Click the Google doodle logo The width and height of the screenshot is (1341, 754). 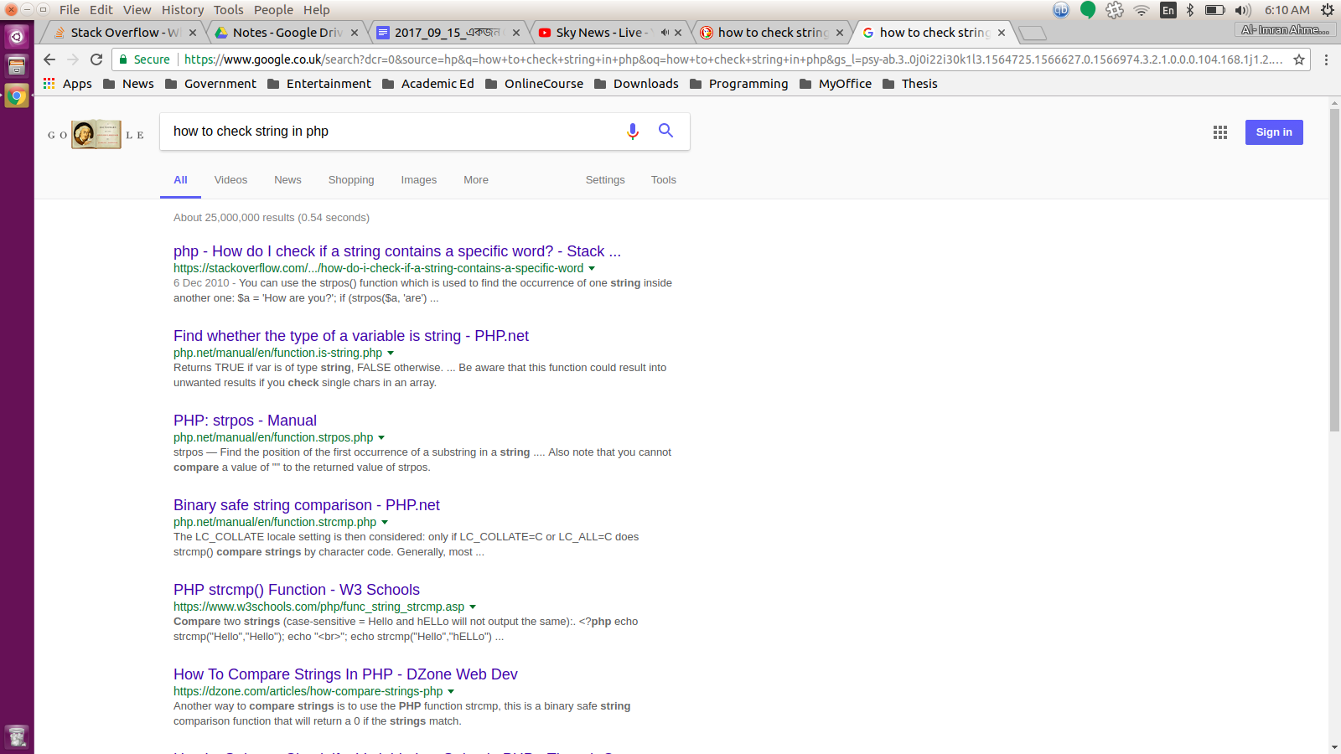[96, 134]
